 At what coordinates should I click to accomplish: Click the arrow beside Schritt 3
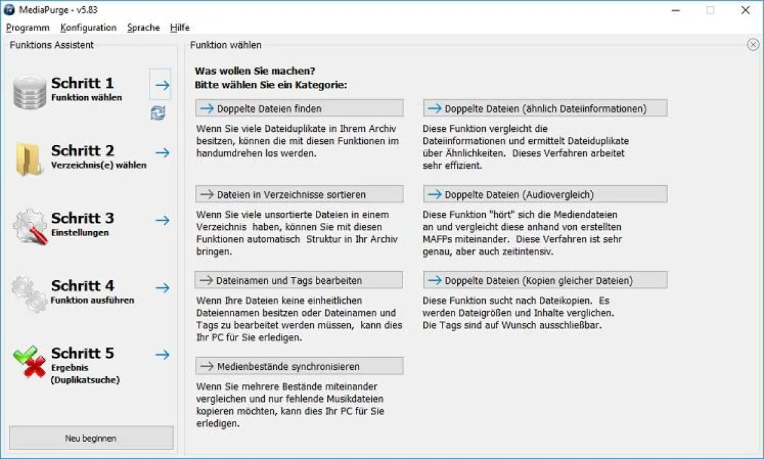coord(160,220)
